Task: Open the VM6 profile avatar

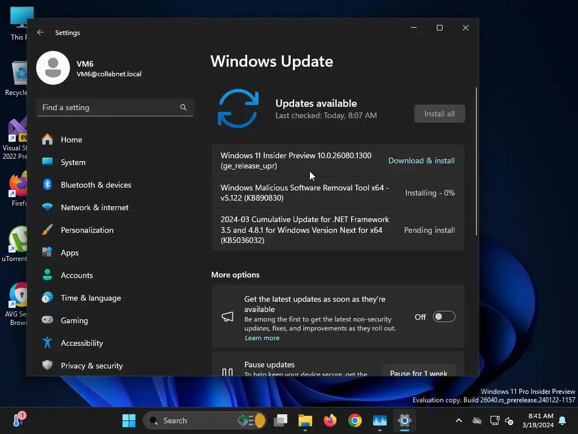Action: click(x=53, y=68)
